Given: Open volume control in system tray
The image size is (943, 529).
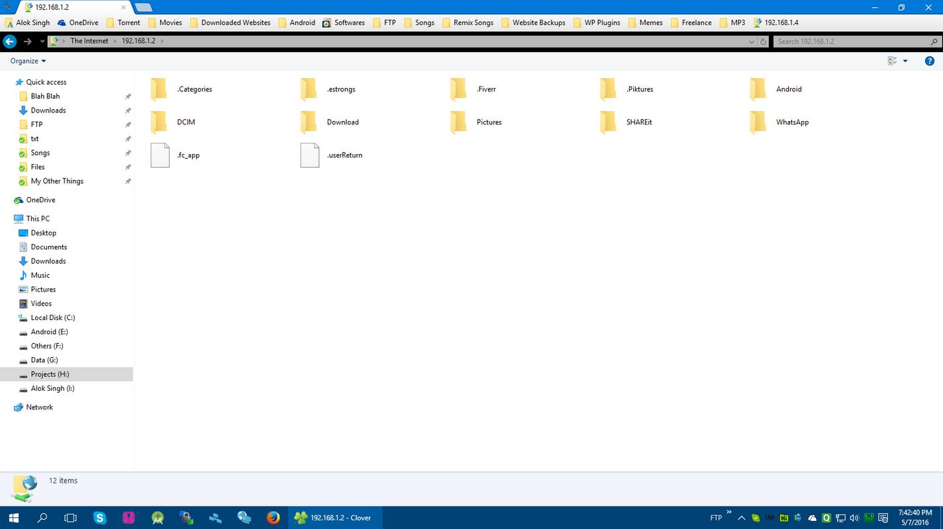Looking at the screenshot, I should click(854, 518).
